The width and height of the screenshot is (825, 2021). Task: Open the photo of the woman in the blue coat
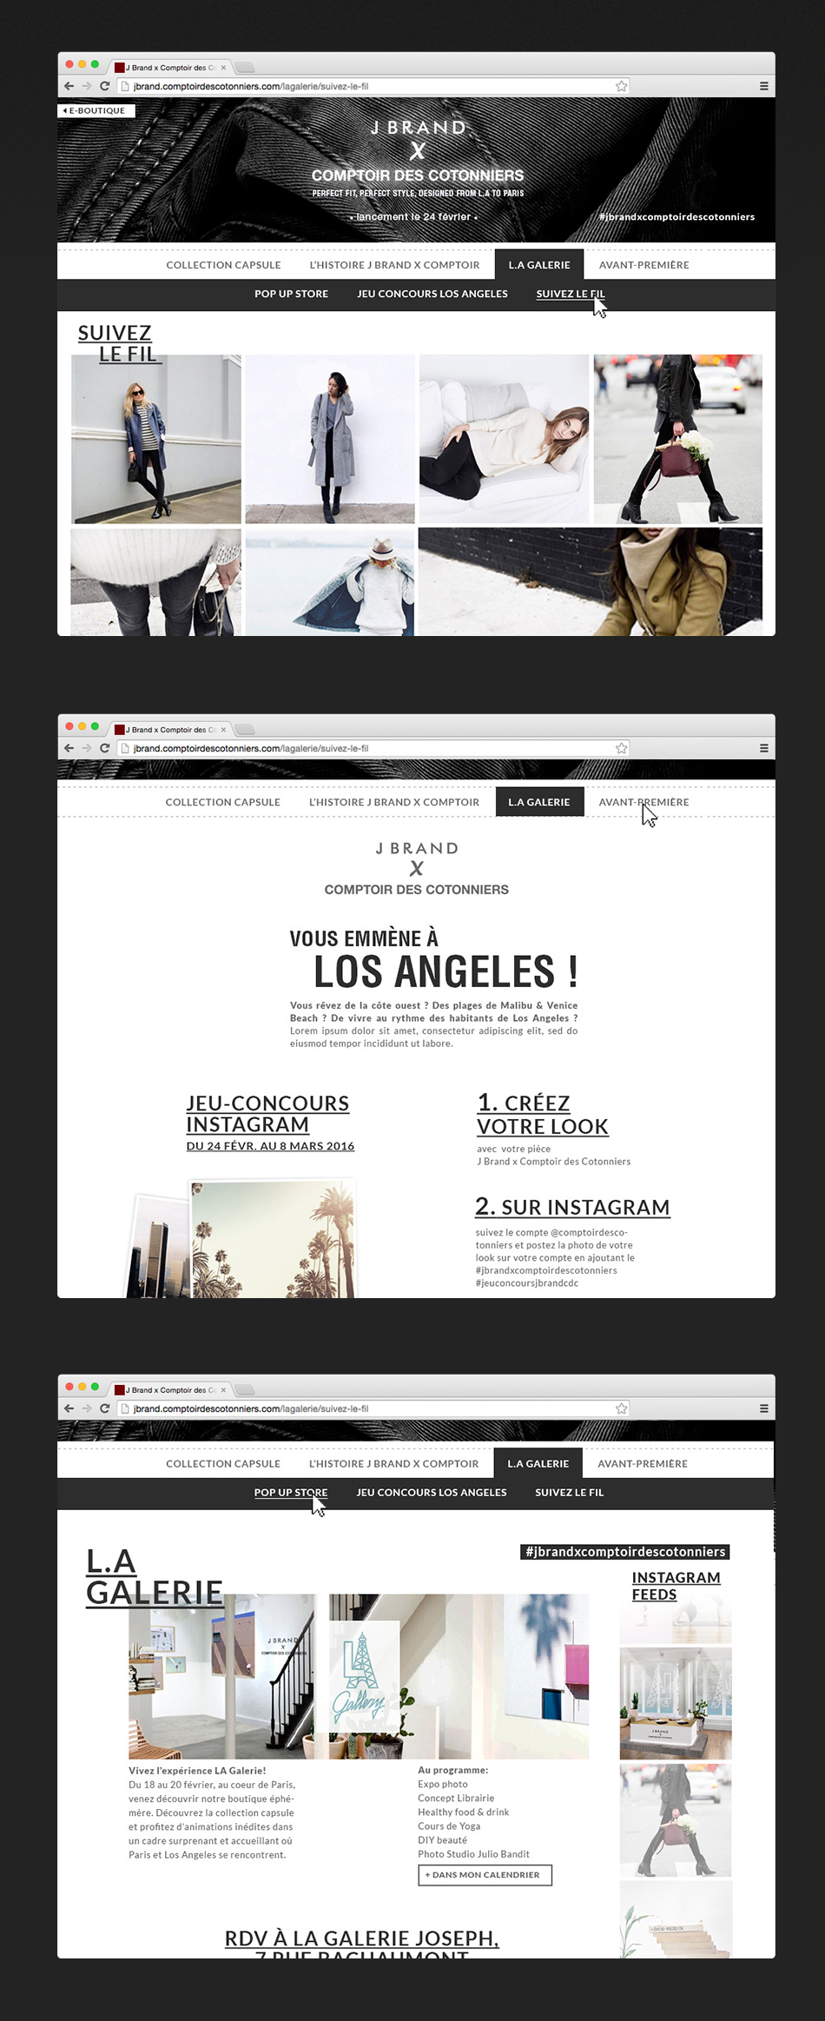click(156, 439)
